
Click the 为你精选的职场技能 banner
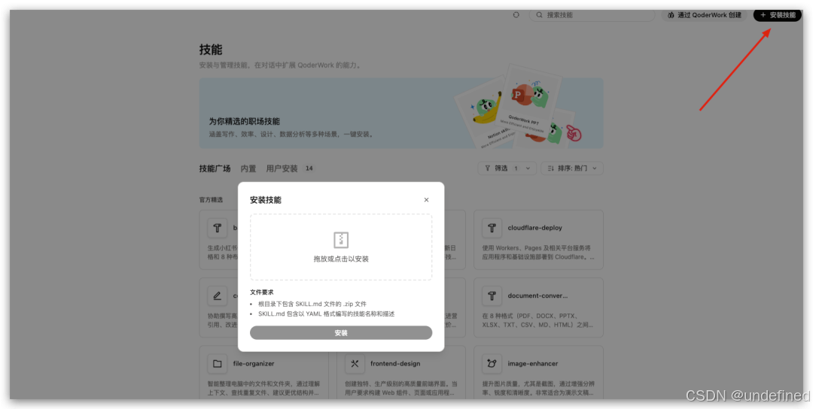pyautogui.click(x=400, y=114)
